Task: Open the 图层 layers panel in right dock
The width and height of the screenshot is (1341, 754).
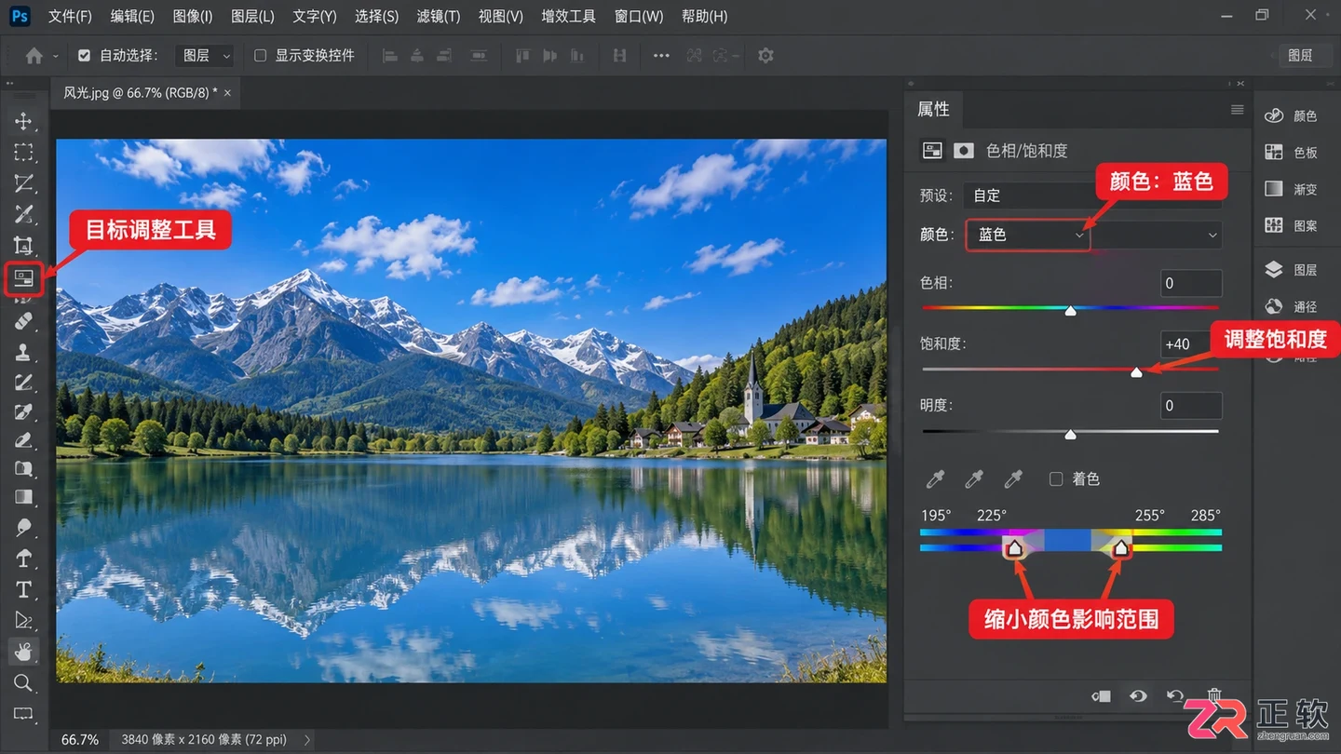Action: pos(1290,270)
